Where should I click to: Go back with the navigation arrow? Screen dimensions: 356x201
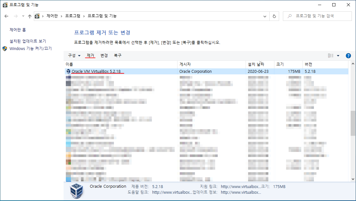pyautogui.click(x=6, y=16)
